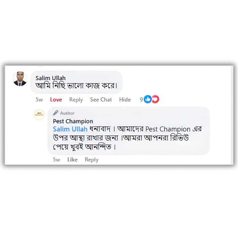Reply to Pest Champion's comment
This screenshot has width=238, height=238.
coord(92,160)
